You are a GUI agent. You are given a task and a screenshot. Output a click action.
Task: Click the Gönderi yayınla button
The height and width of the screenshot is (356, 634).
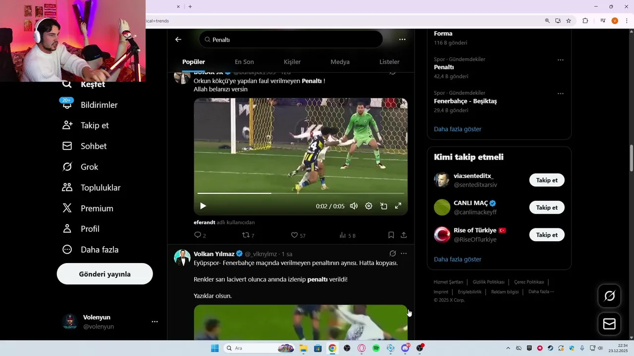coord(105,274)
